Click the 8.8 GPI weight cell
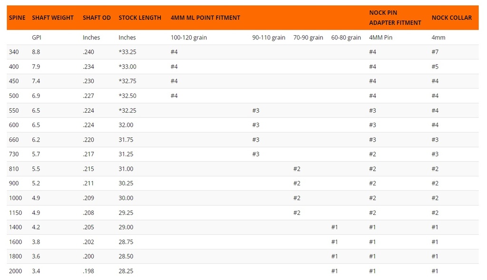This screenshot has height=280, width=487. point(36,52)
